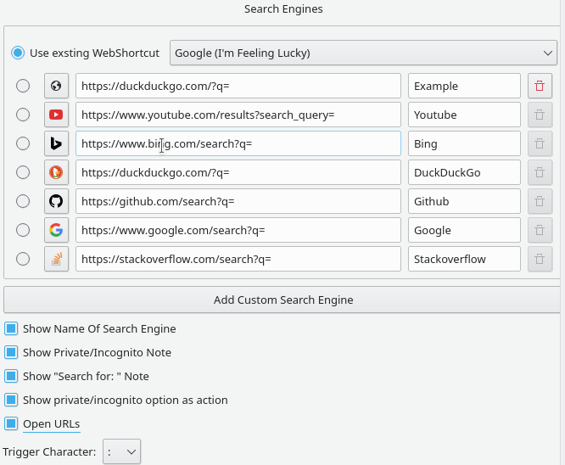Screen dimensions: 565x465
Task: Delete the Example search engine
Action: click(x=540, y=86)
